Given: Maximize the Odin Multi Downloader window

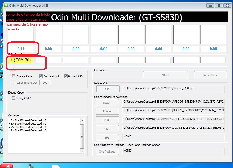Looking at the screenshot, I should point(219,6).
